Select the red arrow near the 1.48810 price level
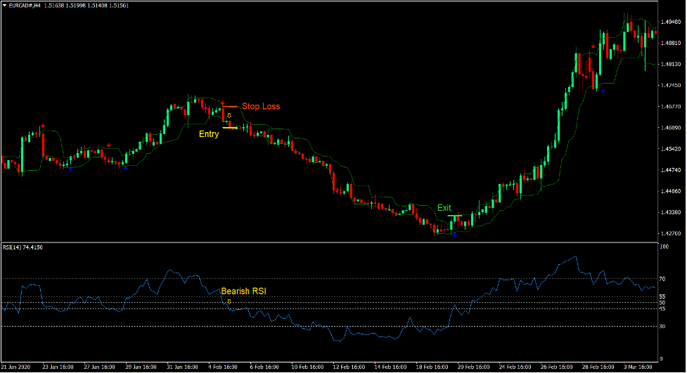The width and height of the screenshot is (687, 373). pyautogui.click(x=593, y=47)
